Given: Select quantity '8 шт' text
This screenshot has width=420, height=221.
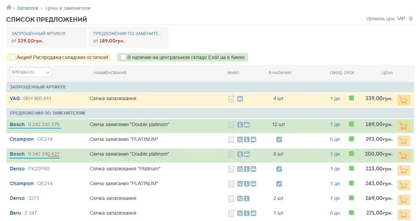Looking at the screenshot, I should 279,154.
